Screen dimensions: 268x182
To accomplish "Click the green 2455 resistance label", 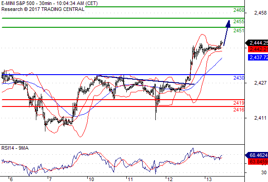I will pyautogui.click(x=239, y=21).
